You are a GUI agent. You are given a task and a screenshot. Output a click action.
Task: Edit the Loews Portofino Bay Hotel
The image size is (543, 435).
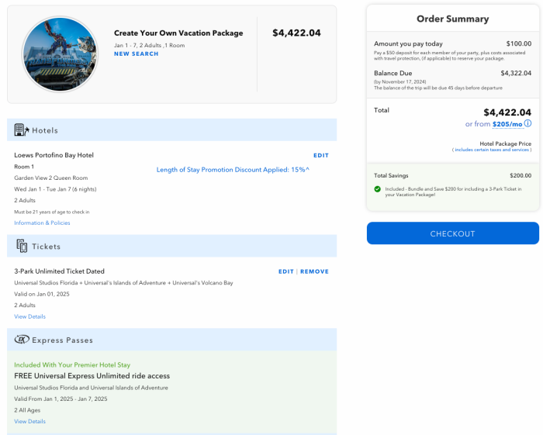321,155
